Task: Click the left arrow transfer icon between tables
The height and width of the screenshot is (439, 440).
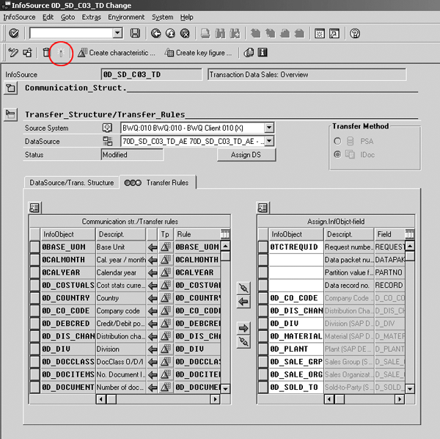Action: point(244,302)
